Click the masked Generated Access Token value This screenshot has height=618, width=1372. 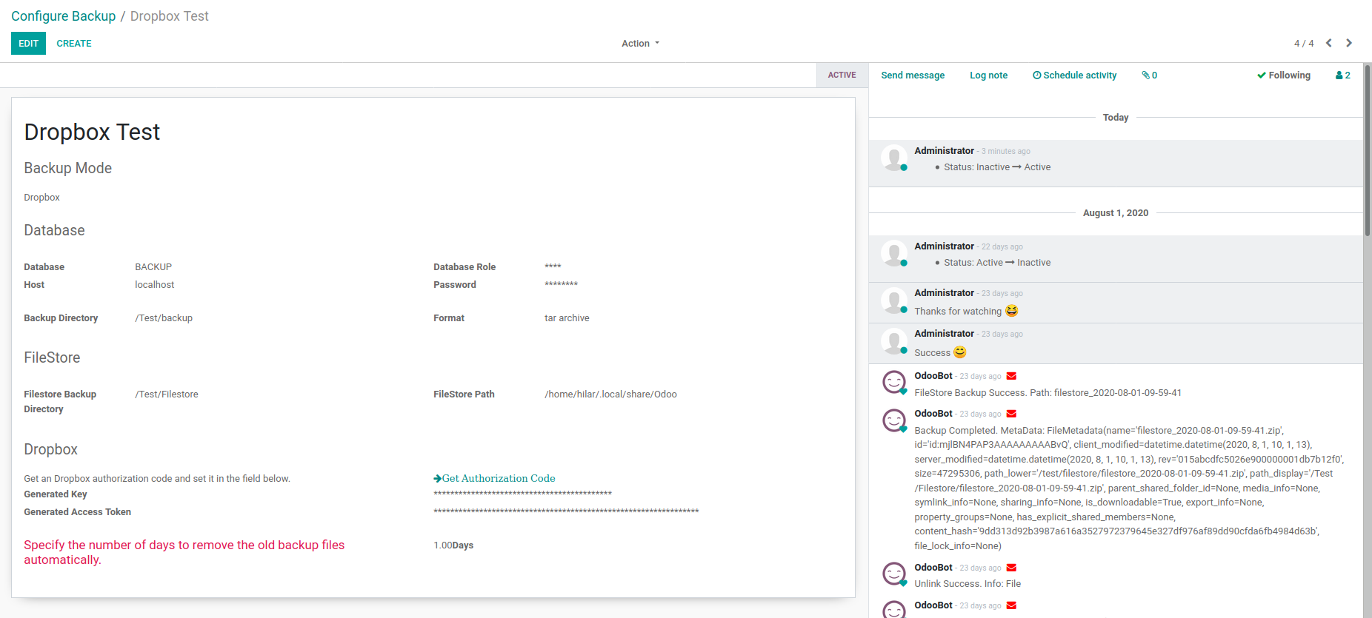coord(566,511)
